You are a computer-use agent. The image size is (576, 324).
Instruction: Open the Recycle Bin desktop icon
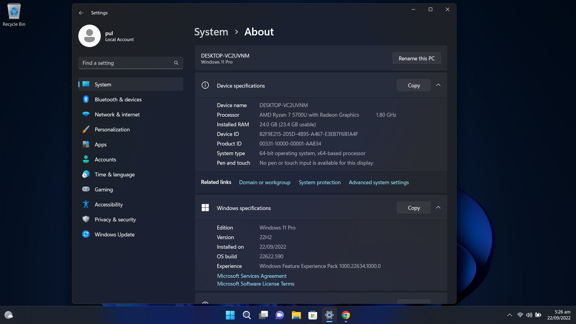coord(14,15)
